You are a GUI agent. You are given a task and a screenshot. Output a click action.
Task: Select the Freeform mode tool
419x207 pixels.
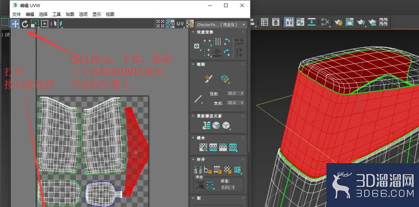[44, 24]
